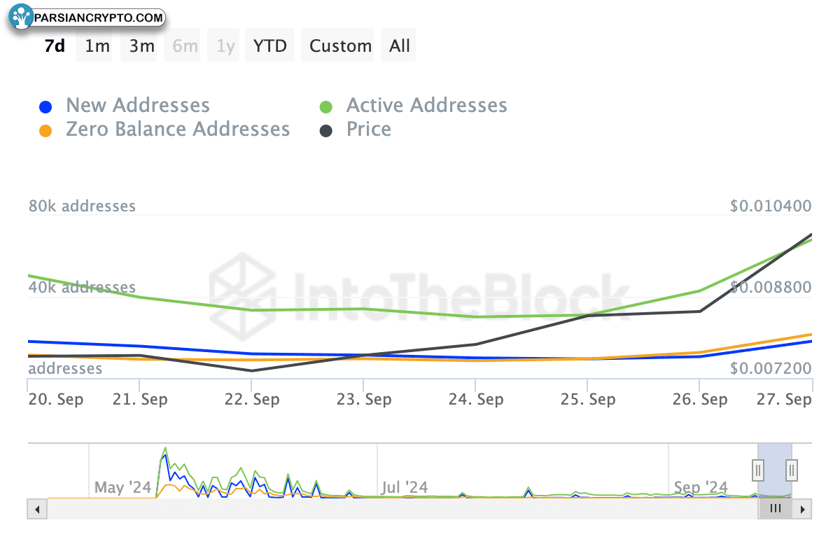
Task: Choose the YTD range option
Action: [269, 46]
